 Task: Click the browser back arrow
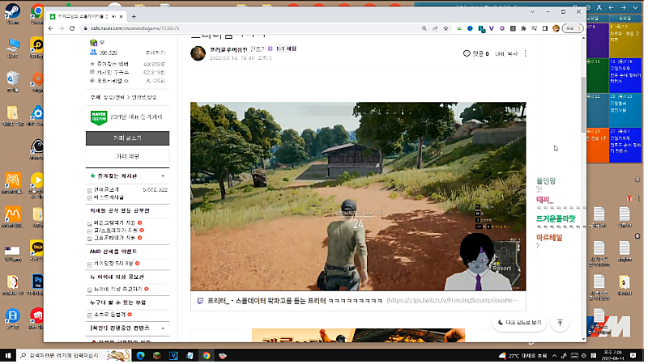[51, 28]
